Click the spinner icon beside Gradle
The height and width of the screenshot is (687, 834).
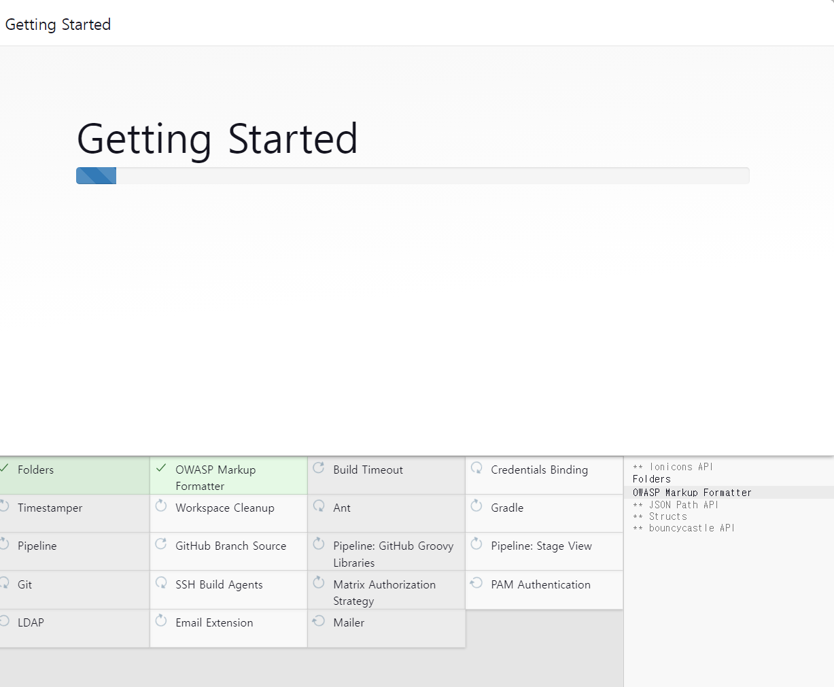(476, 506)
